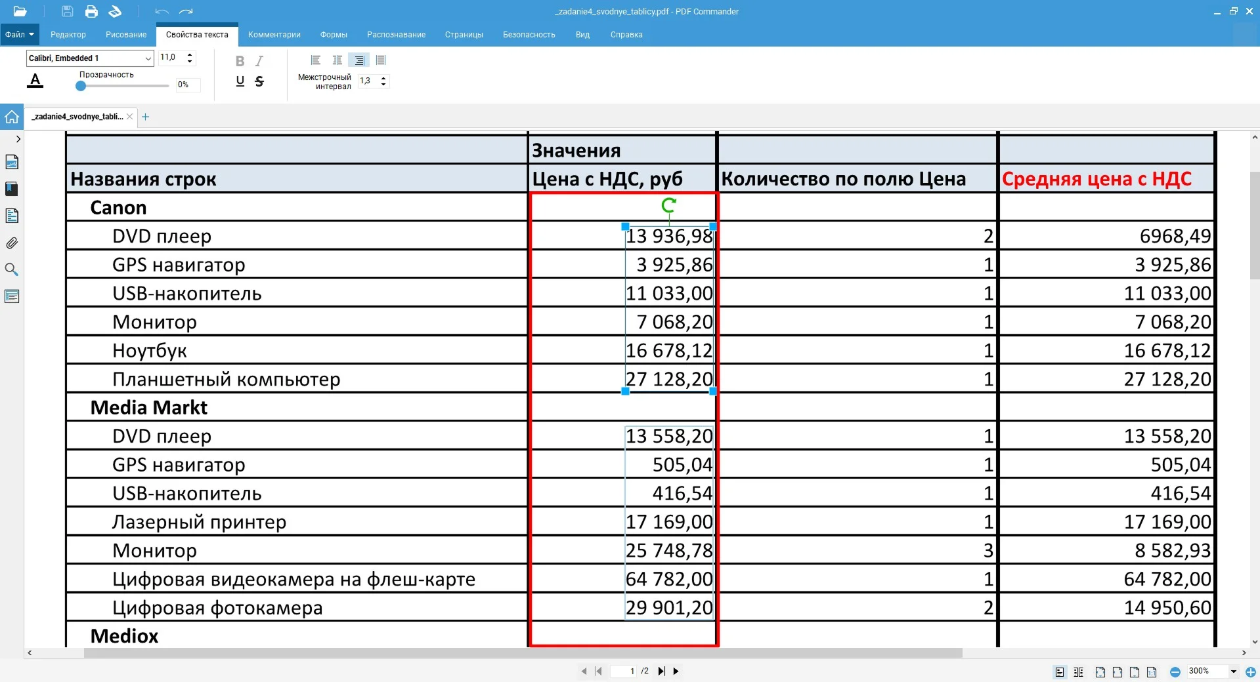
Task: Open the 300% zoom level dropdown
Action: tap(1233, 672)
